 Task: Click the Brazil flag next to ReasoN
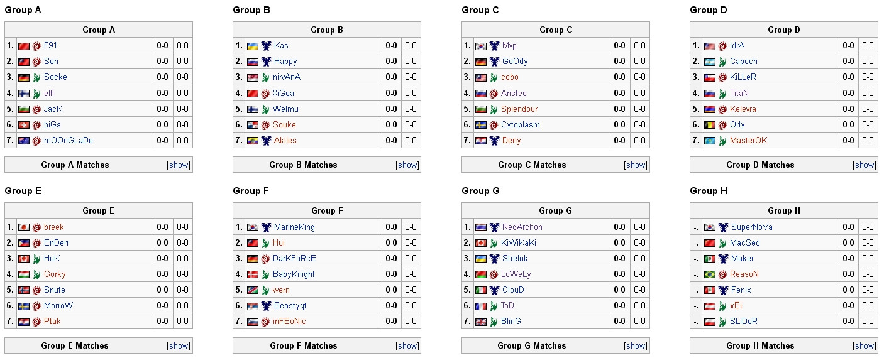709,274
